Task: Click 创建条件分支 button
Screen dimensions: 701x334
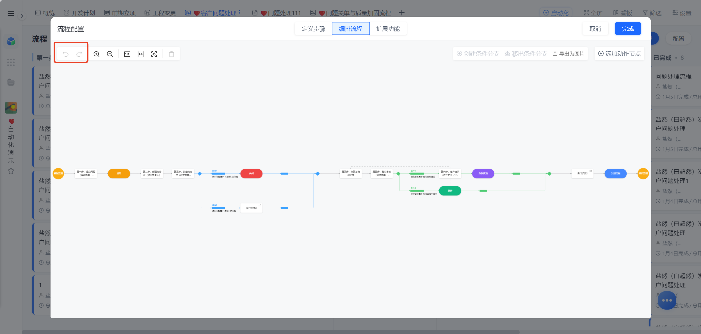Action: (478, 54)
